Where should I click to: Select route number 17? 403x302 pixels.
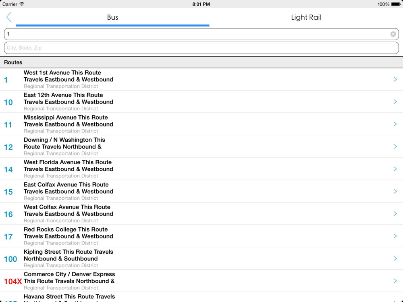8,236
